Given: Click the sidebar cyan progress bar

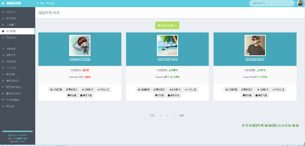Looking at the screenshot, I should click(18, 131).
